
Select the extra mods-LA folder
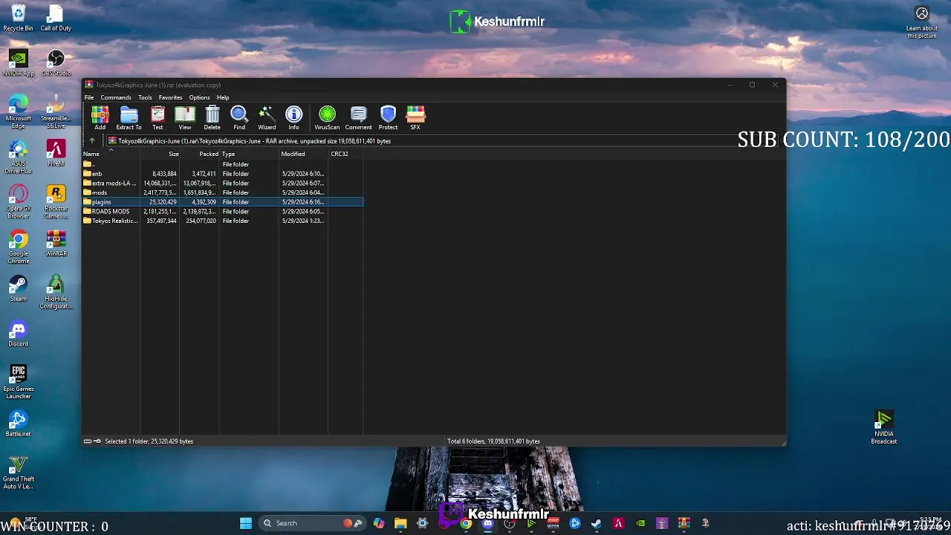(222, 183)
